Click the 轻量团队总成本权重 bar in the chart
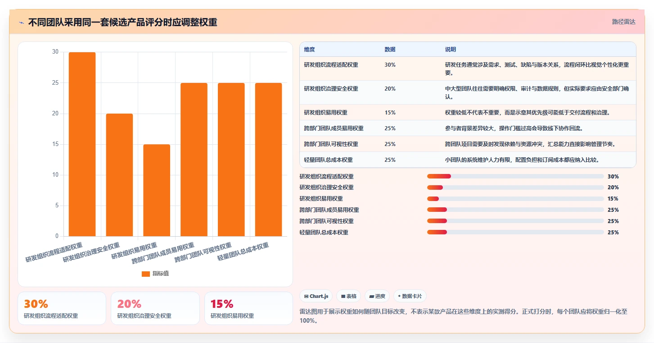654x343 pixels. click(269, 160)
